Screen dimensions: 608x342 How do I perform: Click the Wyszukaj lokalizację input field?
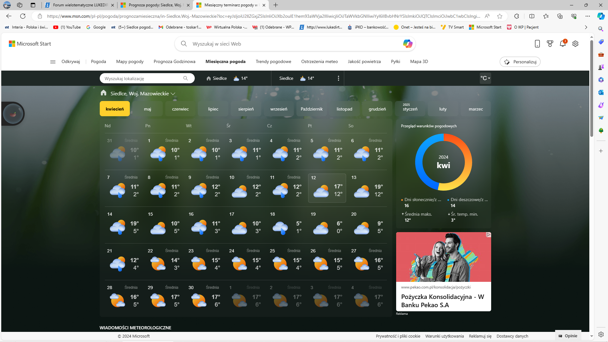[x=142, y=78]
